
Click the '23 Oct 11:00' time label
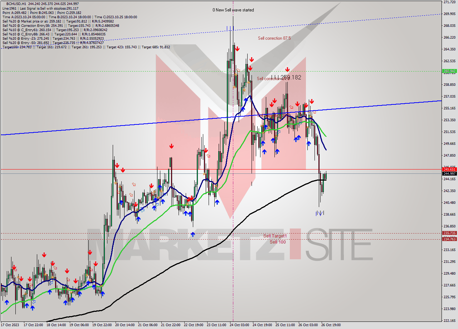click(x=216, y=325)
